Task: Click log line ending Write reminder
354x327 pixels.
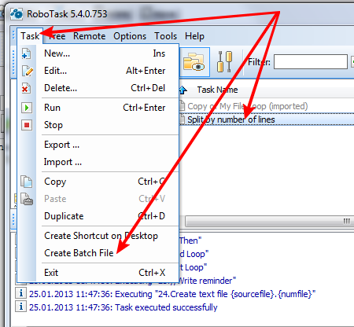Action: [x=207, y=281]
